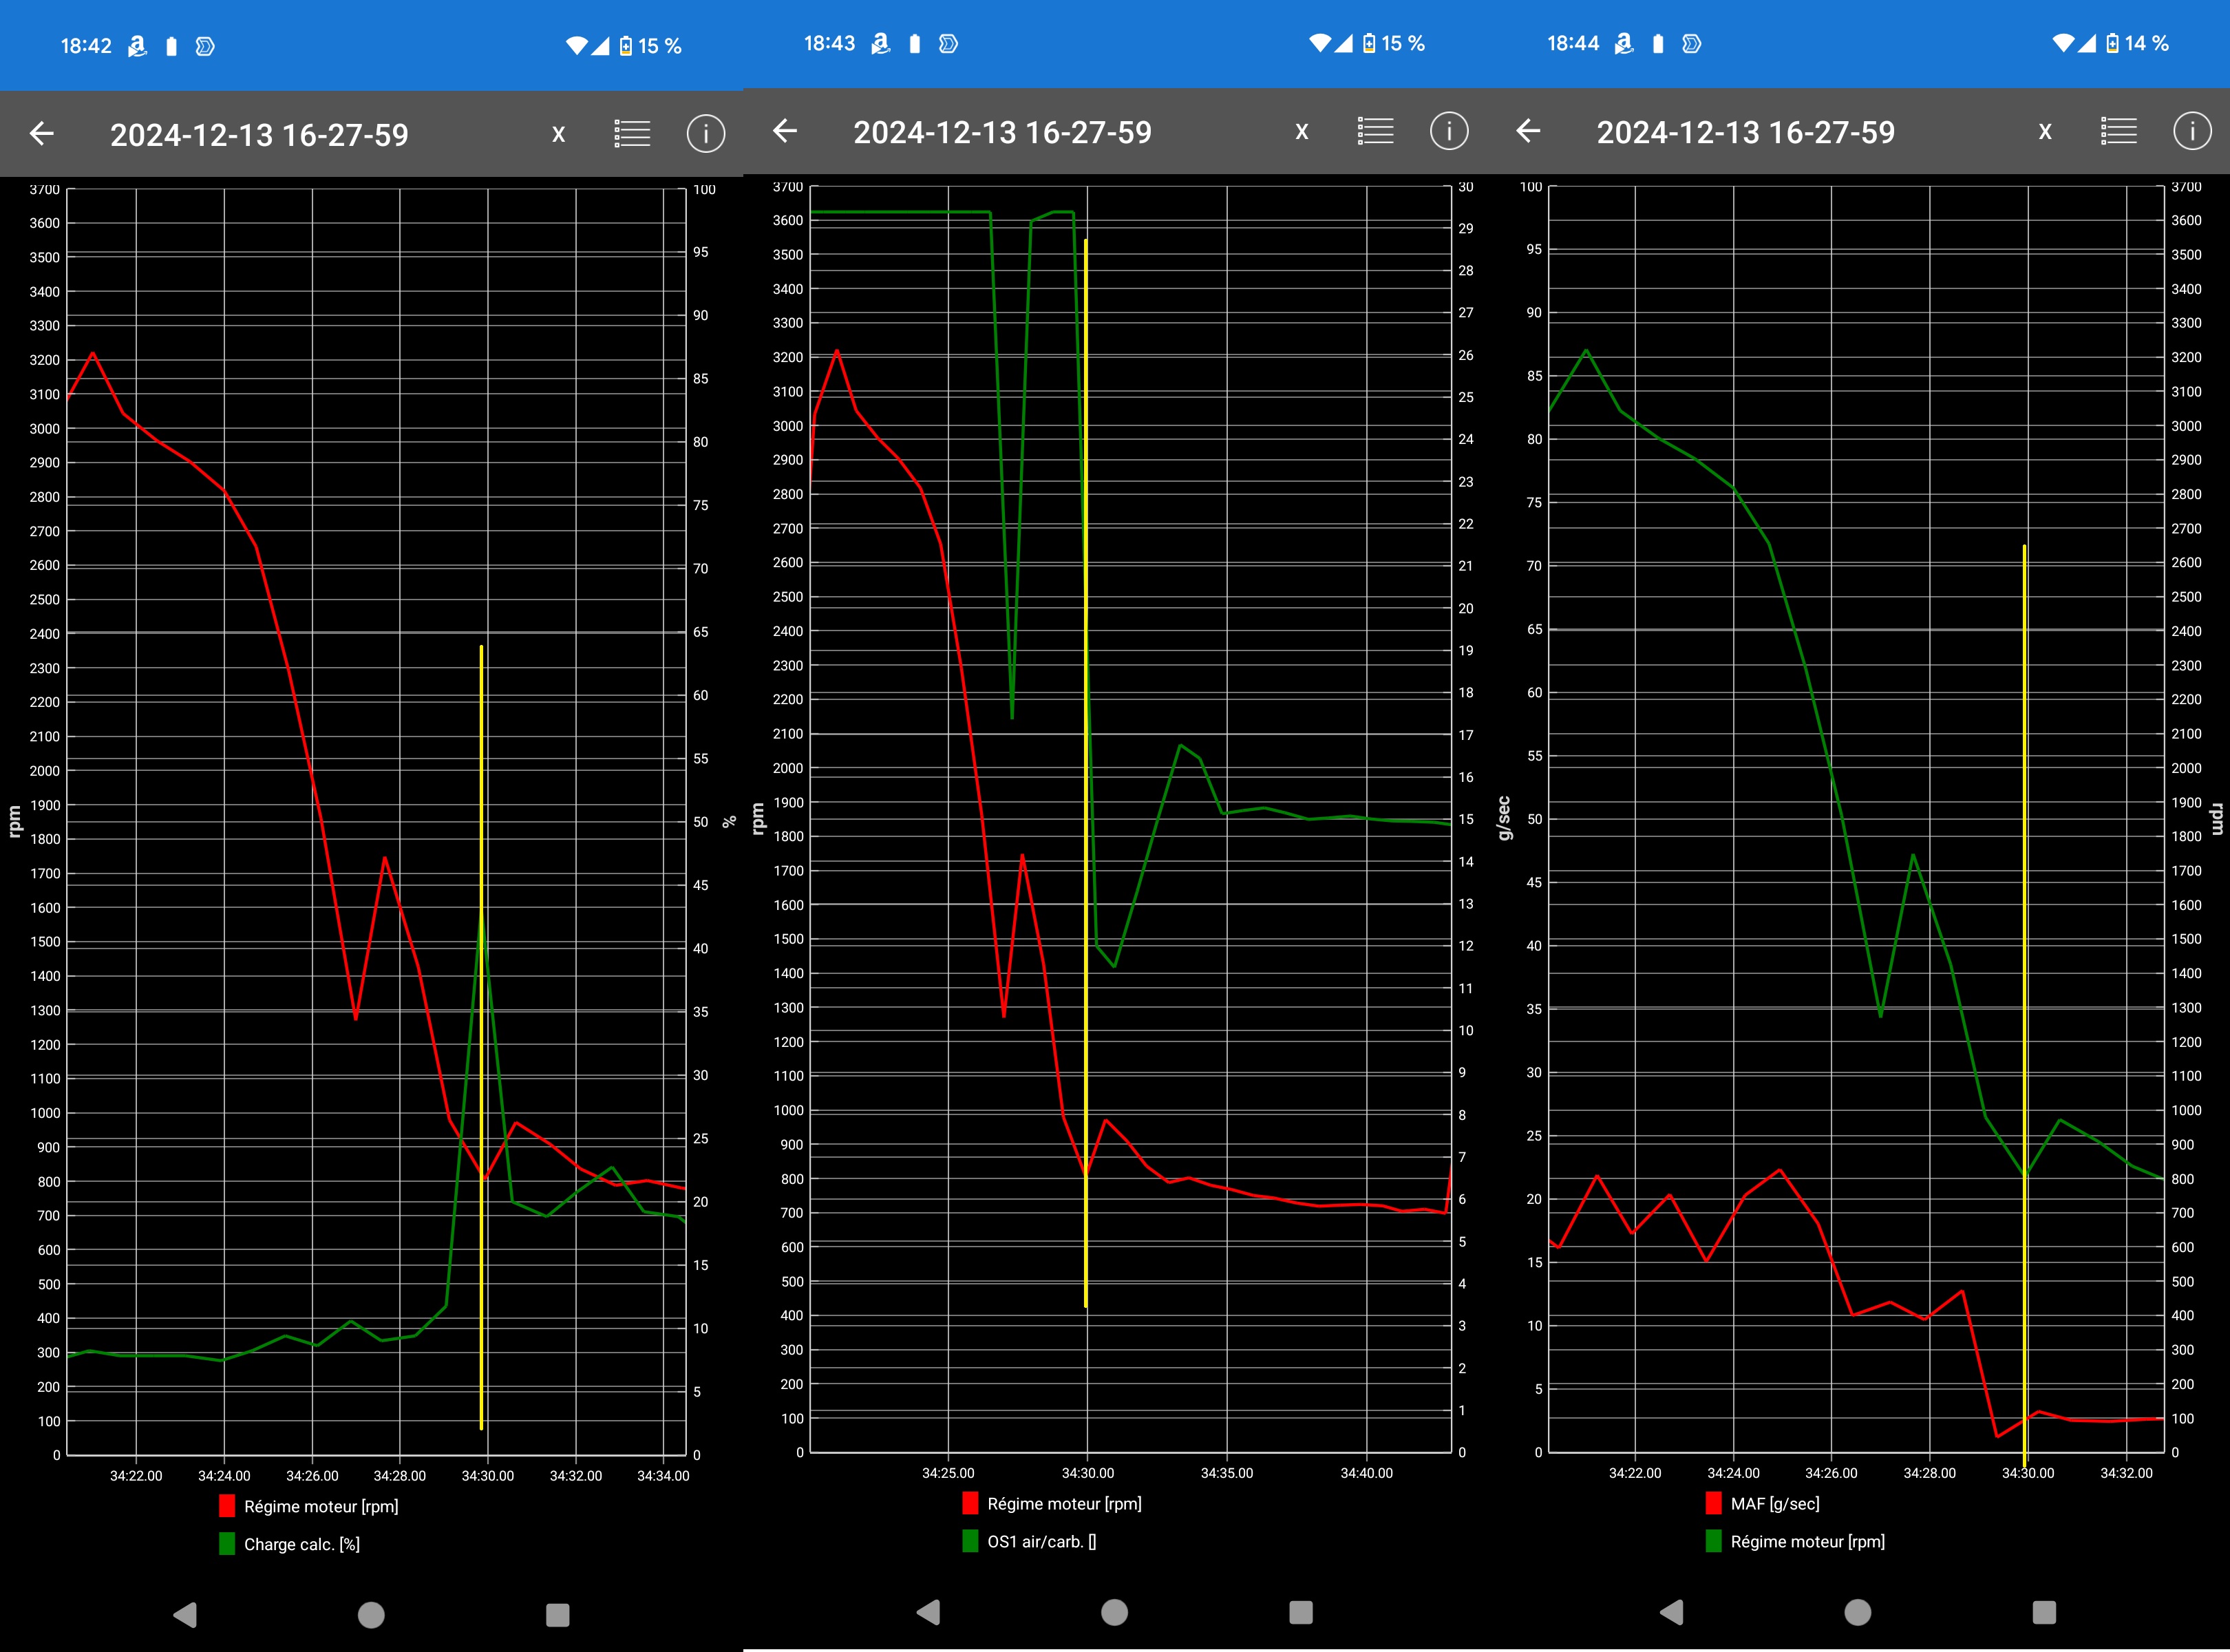Tap the % axis title on the 18:42 chart
The image size is (2230, 1652).
[x=729, y=821]
